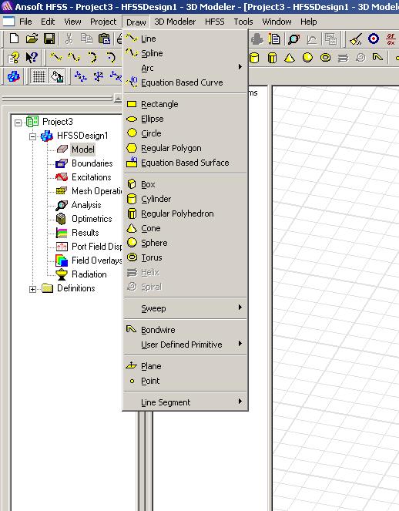The image size is (399, 511).
Task: Click the draw sphere toolbar icon
Action: coord(307,58)
